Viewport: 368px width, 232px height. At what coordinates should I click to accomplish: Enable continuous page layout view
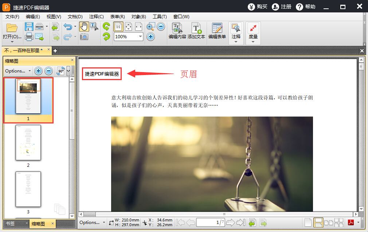318,223
